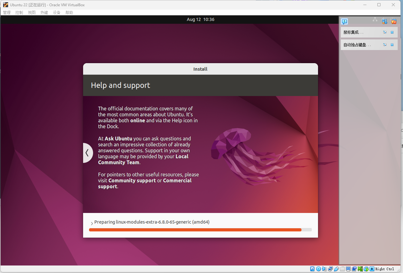Click the Right Ctrl host key label
The image size is (403, 273).
[385, 269]
